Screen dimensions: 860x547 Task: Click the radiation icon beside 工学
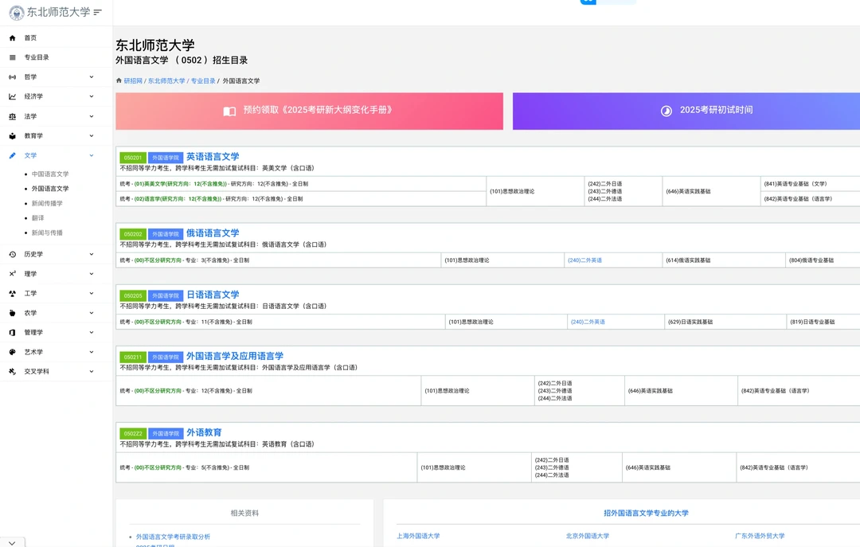click(x=12, y=294)
